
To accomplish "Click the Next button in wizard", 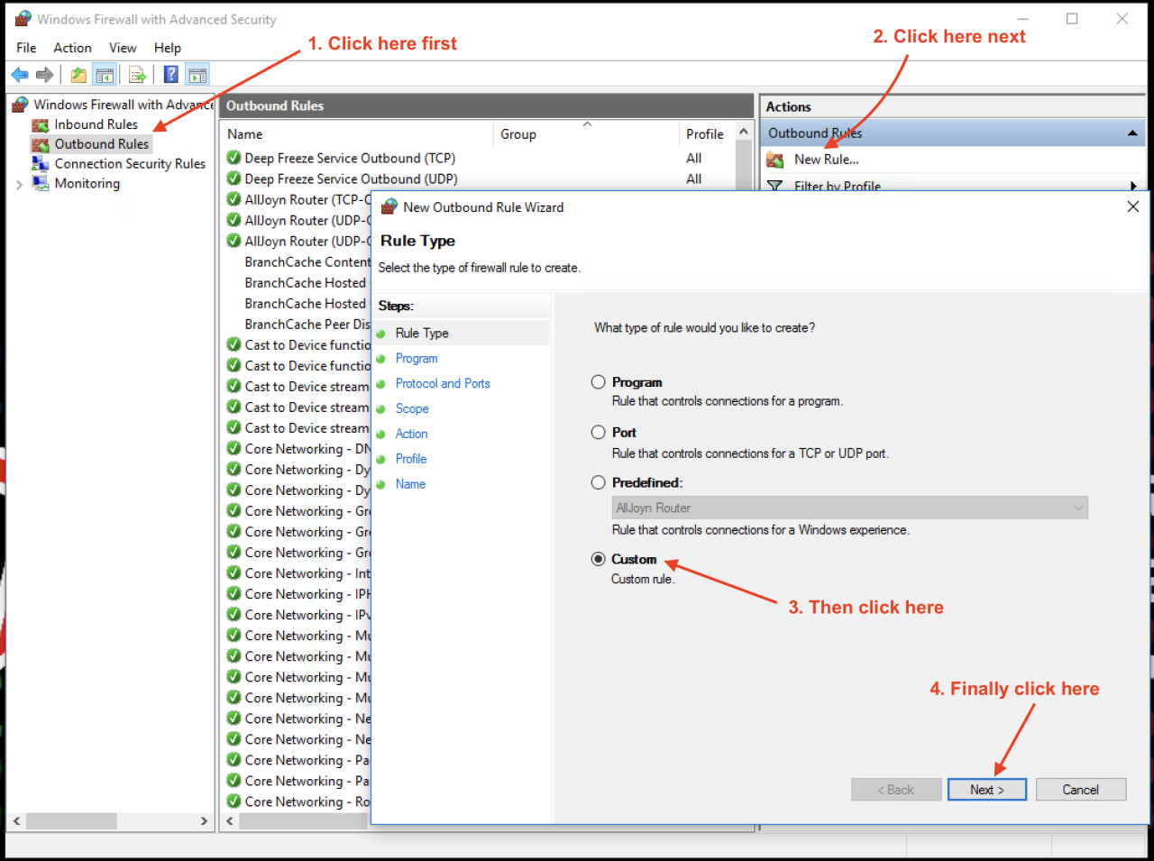I will 986,790.
